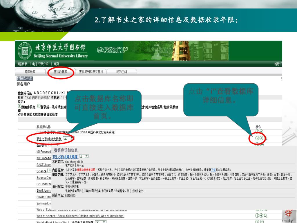Click the 数据库列表 heading

click(x=25, y=78)
